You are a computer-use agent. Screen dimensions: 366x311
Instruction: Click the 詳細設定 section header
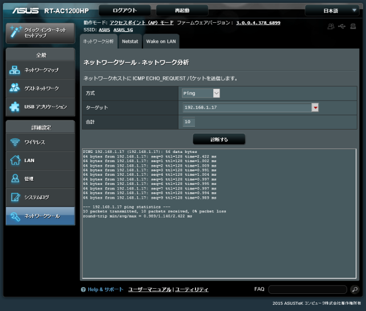[40, 127]
